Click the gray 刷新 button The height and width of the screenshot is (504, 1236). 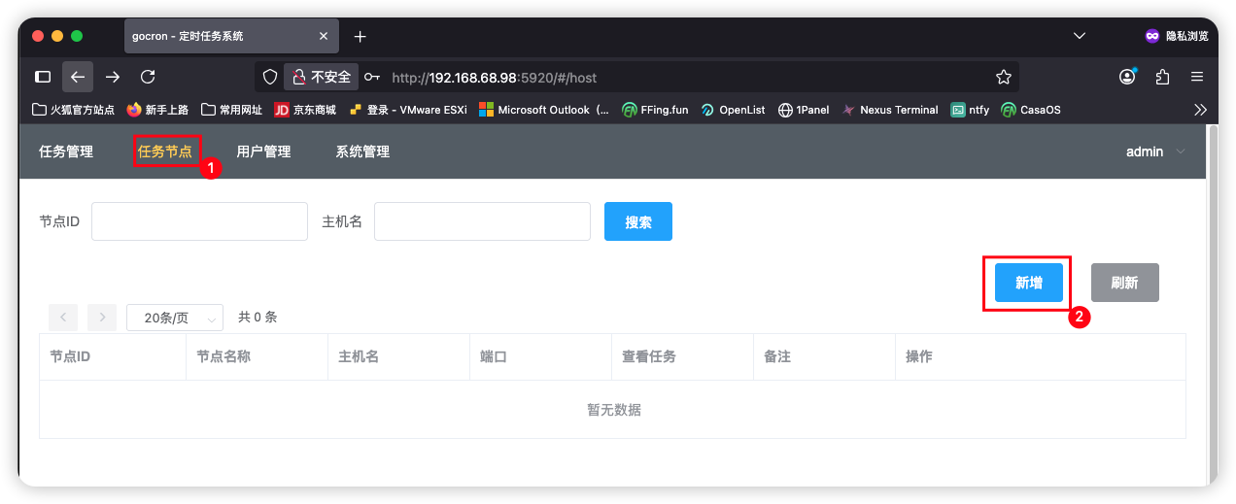pos(1124,283)
